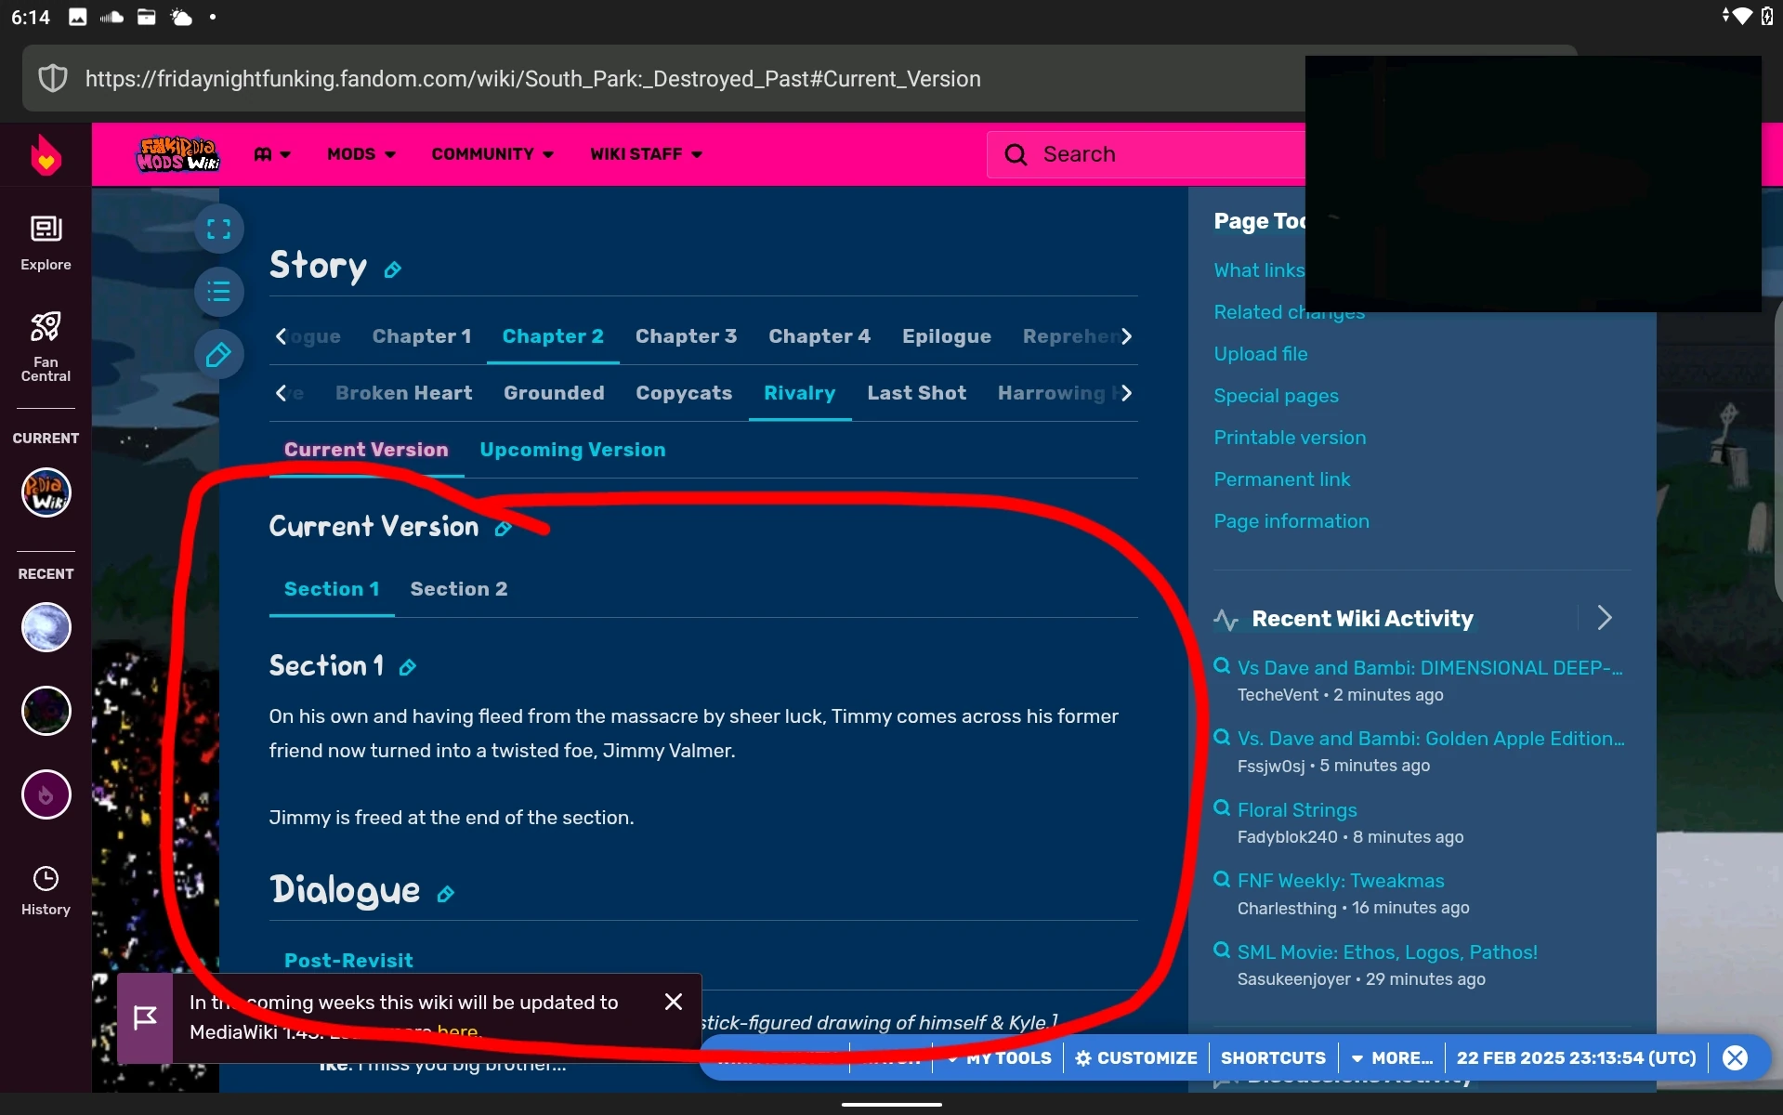Expand the MODS dropdown menu
1783x1115 pixels.
pyautogui.click(x=361, y=154)
